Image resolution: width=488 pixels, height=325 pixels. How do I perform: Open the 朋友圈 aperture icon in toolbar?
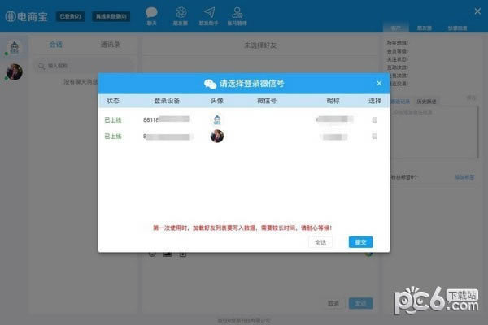pos(181,16)
